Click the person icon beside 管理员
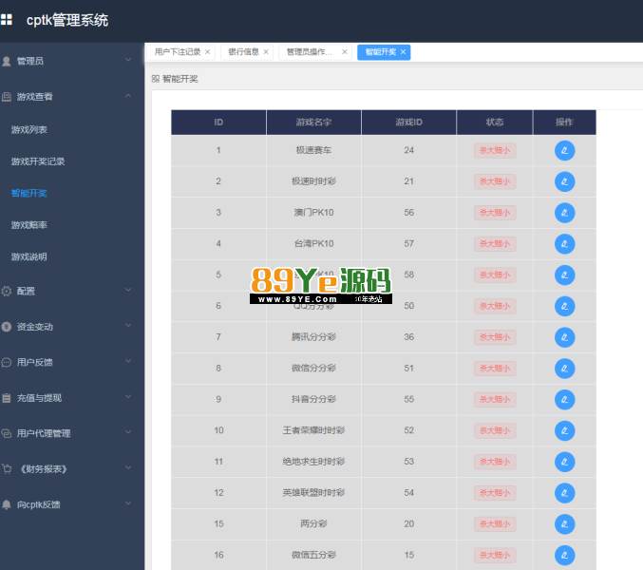Screen dimensions: 643x570 tap(6, 62)
